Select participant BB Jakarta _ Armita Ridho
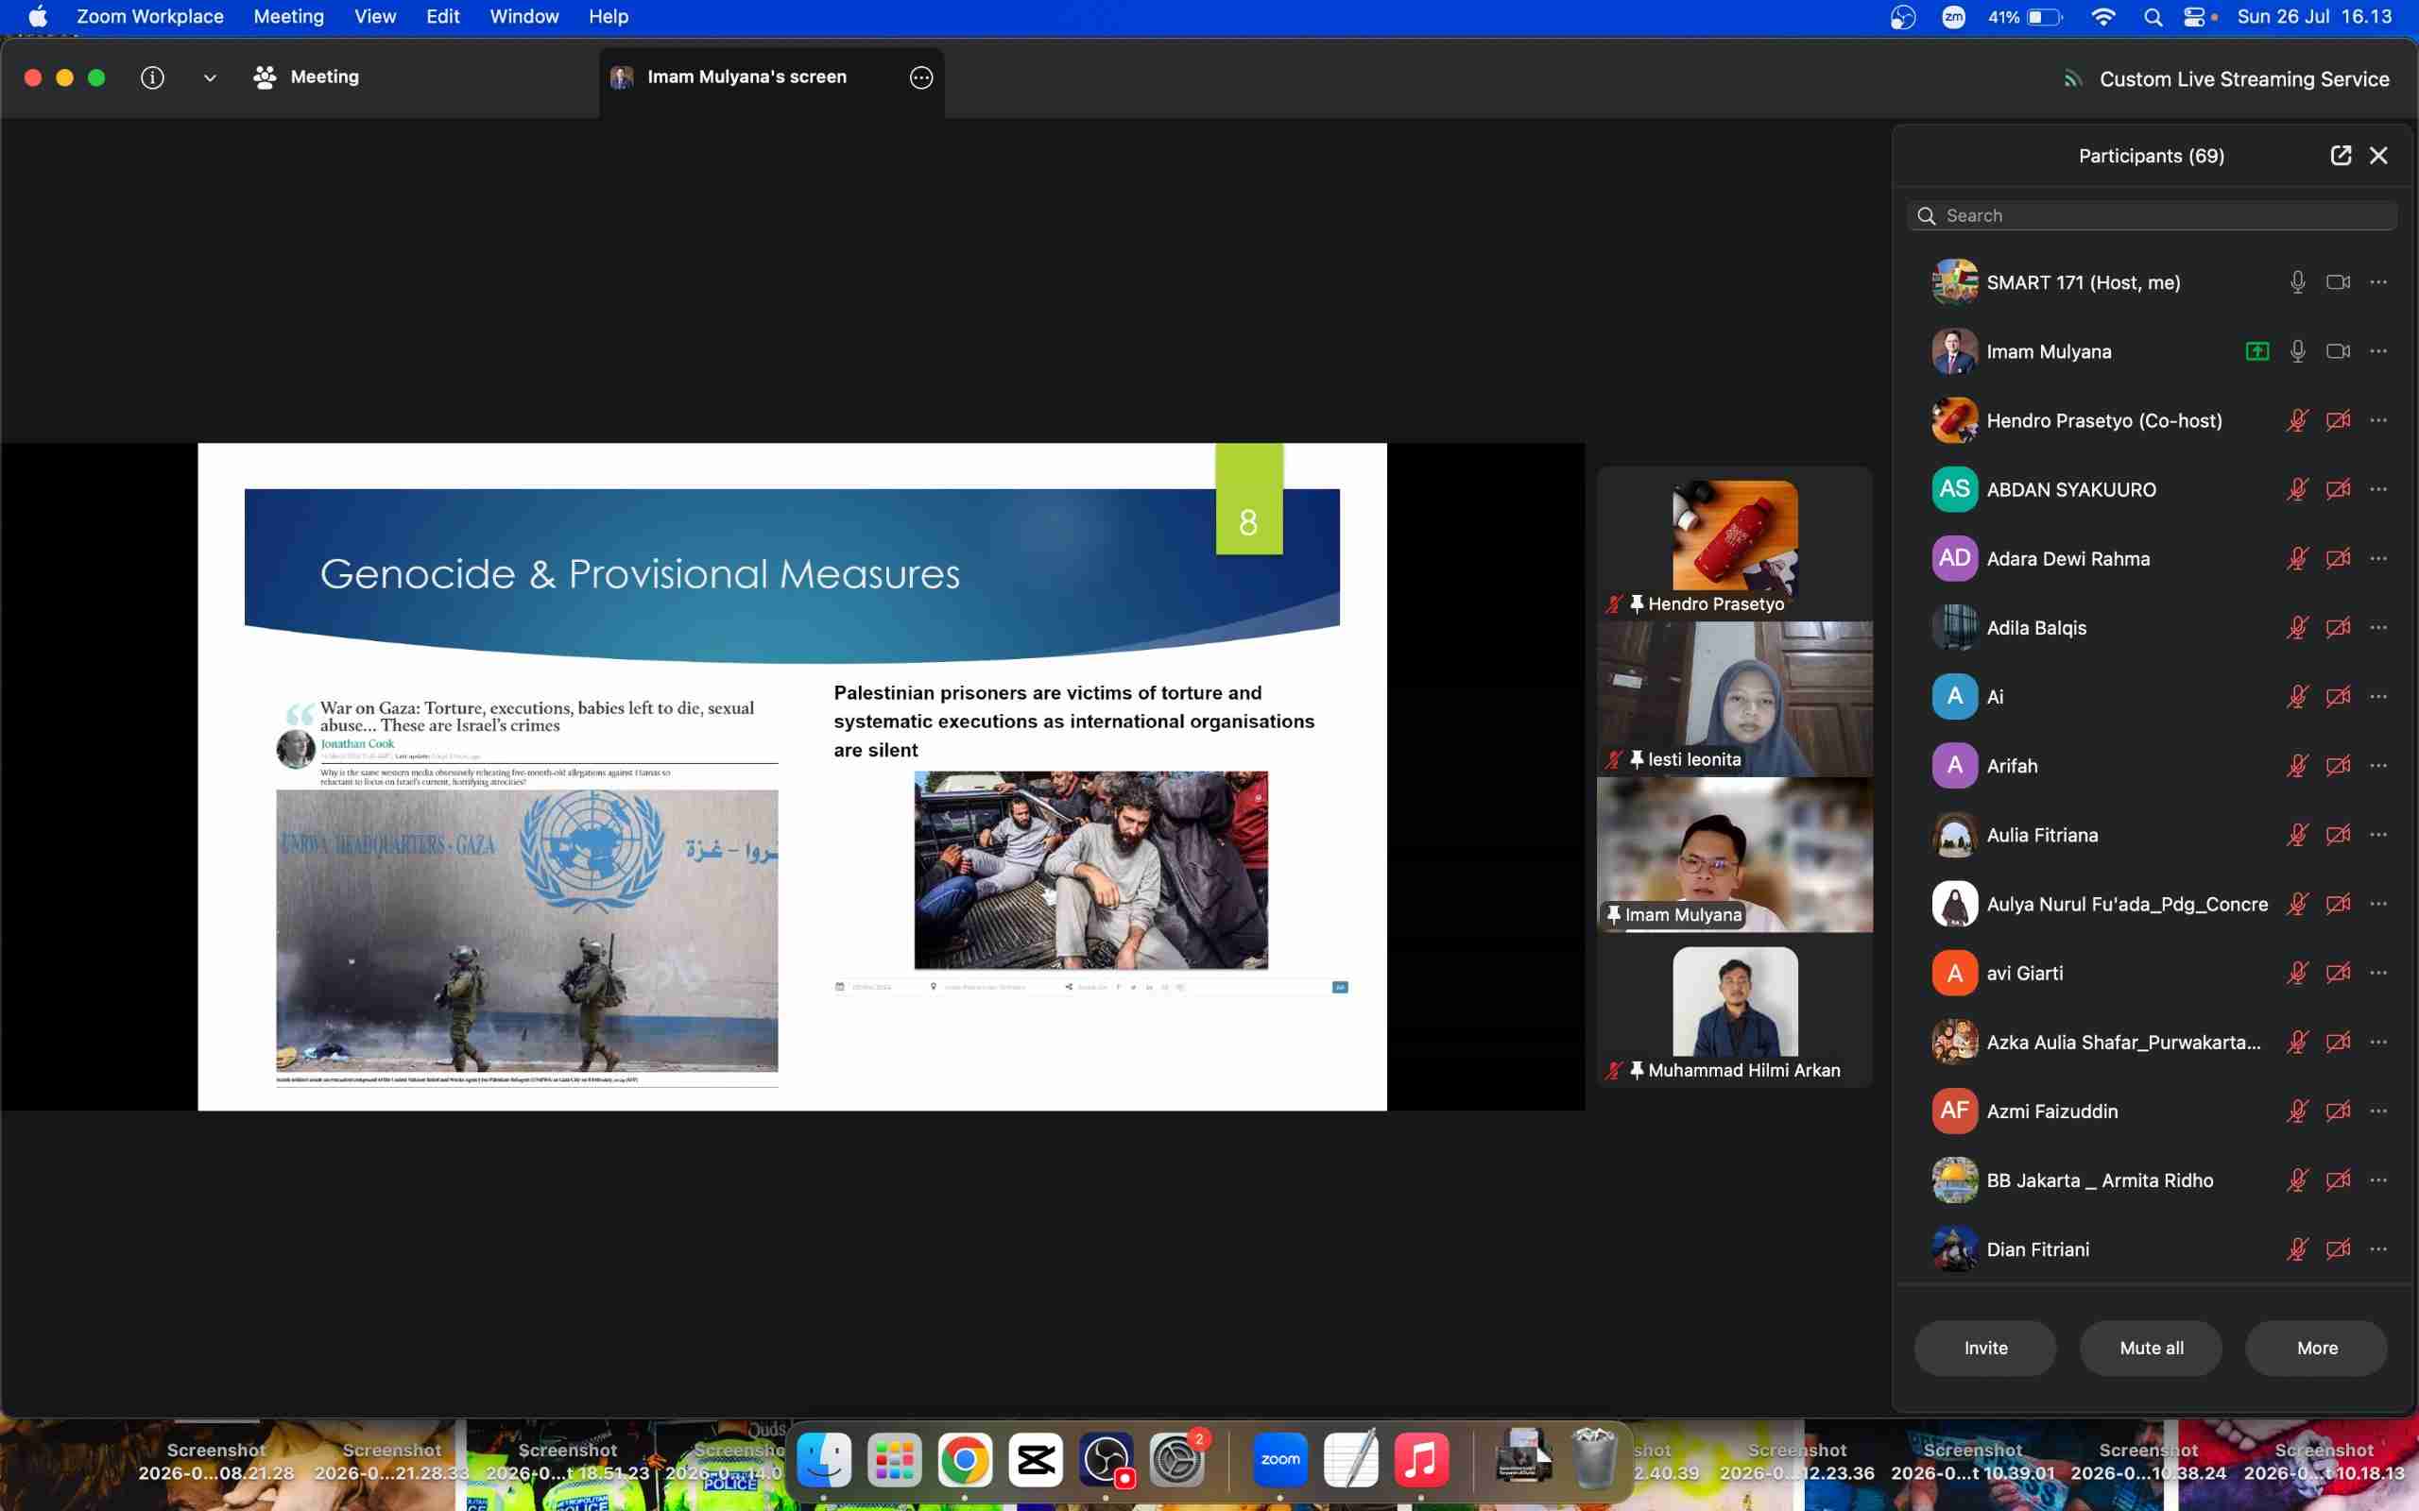The image size is (2419, 1511). point(2151,1180)
